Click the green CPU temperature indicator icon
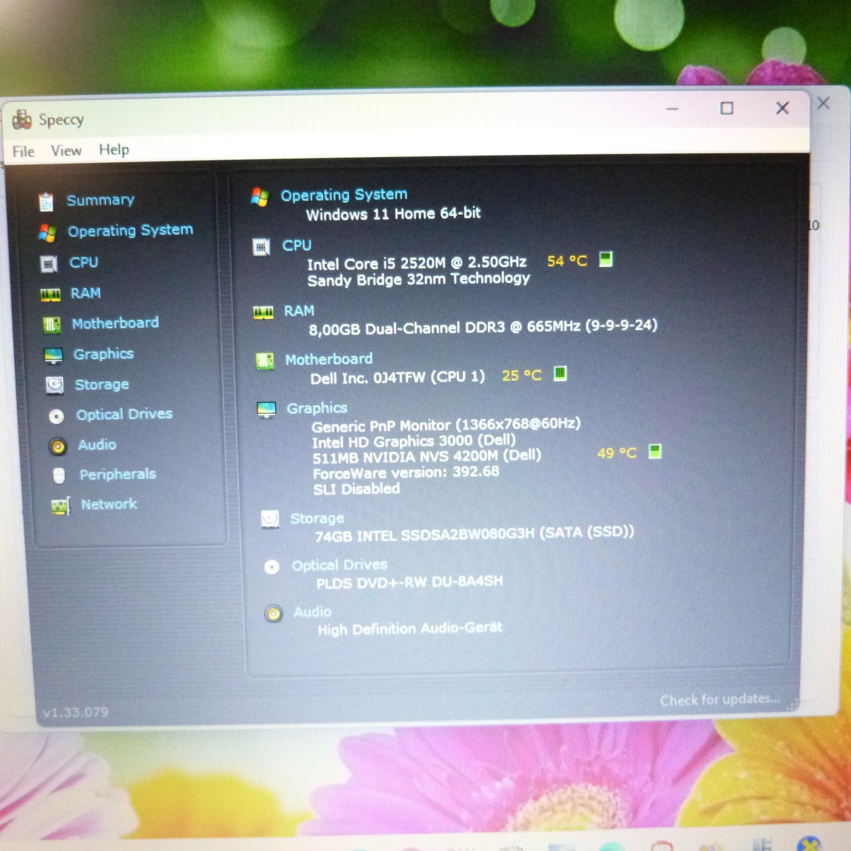The height and width of the screenshot is (851, 851). [606, 259]
